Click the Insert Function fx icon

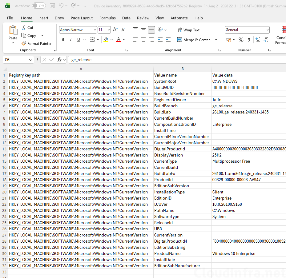(x=59, y=60)
